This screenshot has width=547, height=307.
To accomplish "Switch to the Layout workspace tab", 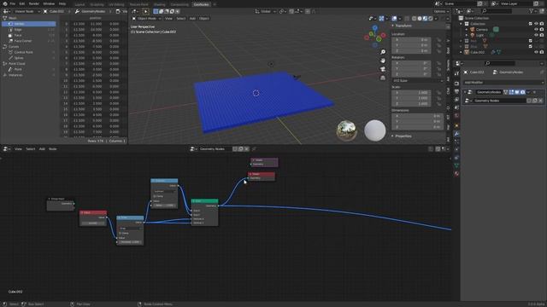I will pyautogui.click(x=79, y=4).
